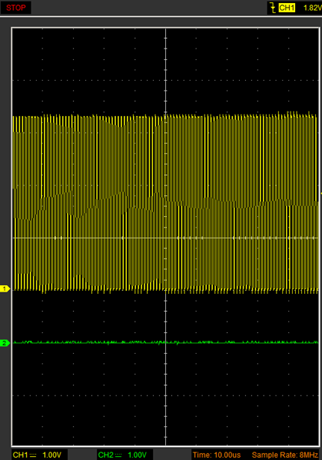Select the CH1 trigger source label
The image size is (322, 460).
click(287, 7)
